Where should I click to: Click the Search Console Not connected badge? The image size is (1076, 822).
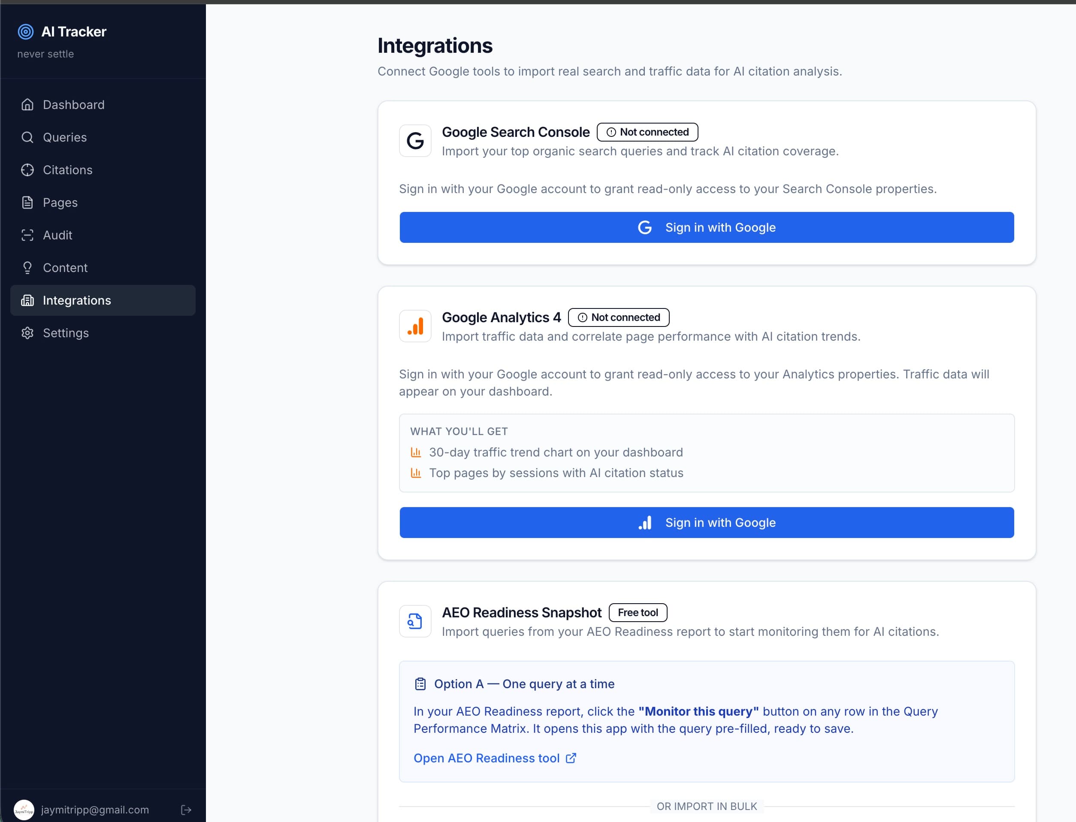point(647,132)
